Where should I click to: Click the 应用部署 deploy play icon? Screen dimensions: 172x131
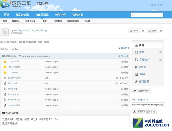click(136, 82)
